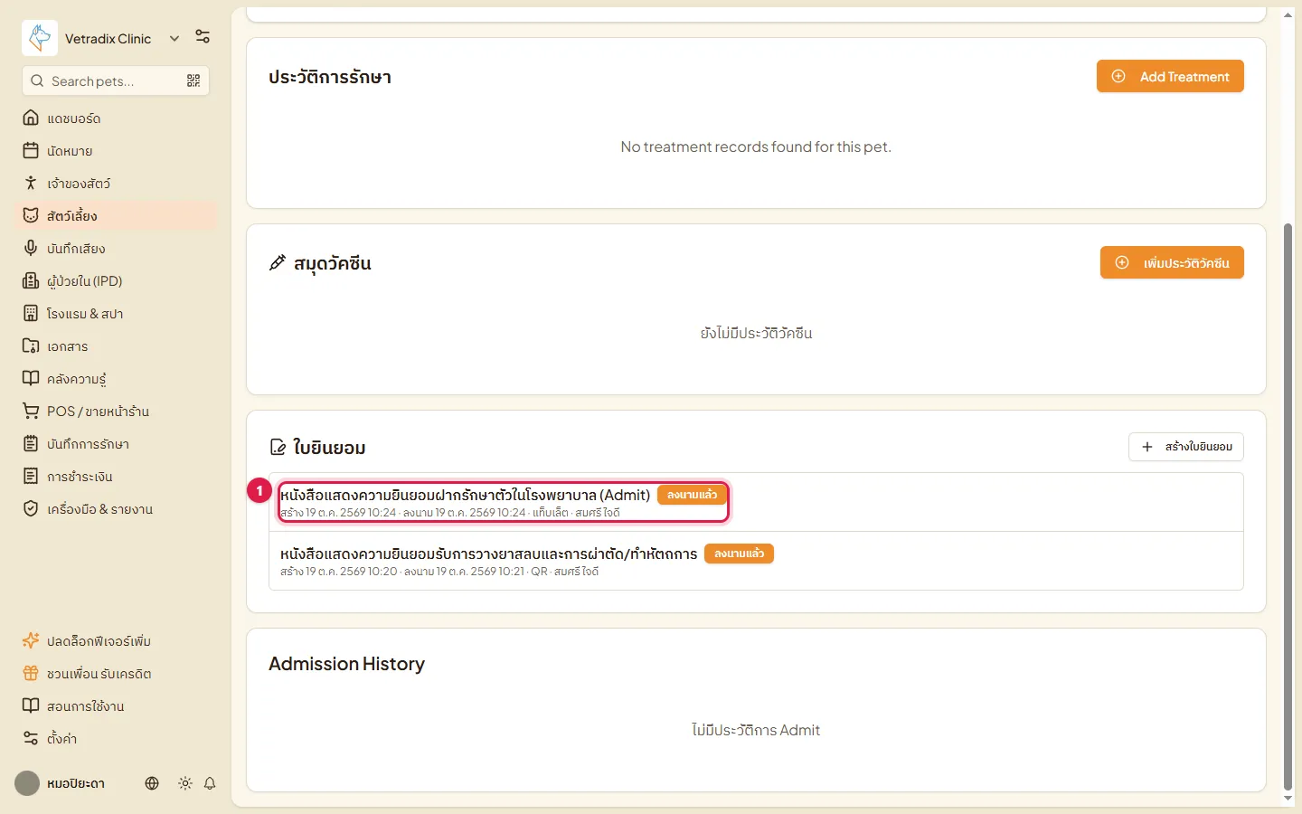The width and height of the screenshot is (1302, 814).
Task: Click the gift icon for ชวนเพื่อน รับเครดิต
Action: pos(31,674)
